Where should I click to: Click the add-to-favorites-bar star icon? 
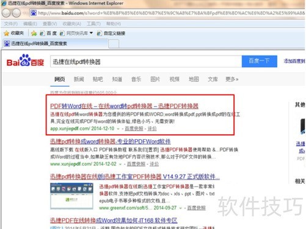34,33
